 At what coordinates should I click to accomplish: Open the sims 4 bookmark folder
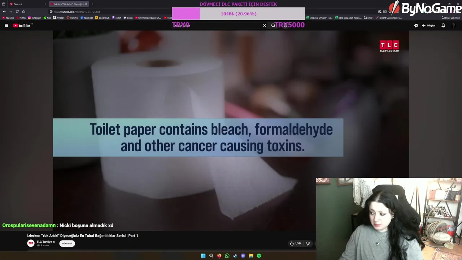(369, 18)
